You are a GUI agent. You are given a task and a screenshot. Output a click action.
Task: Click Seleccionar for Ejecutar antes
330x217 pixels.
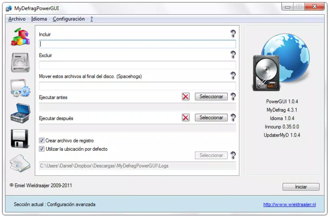[x=211, y=97]
